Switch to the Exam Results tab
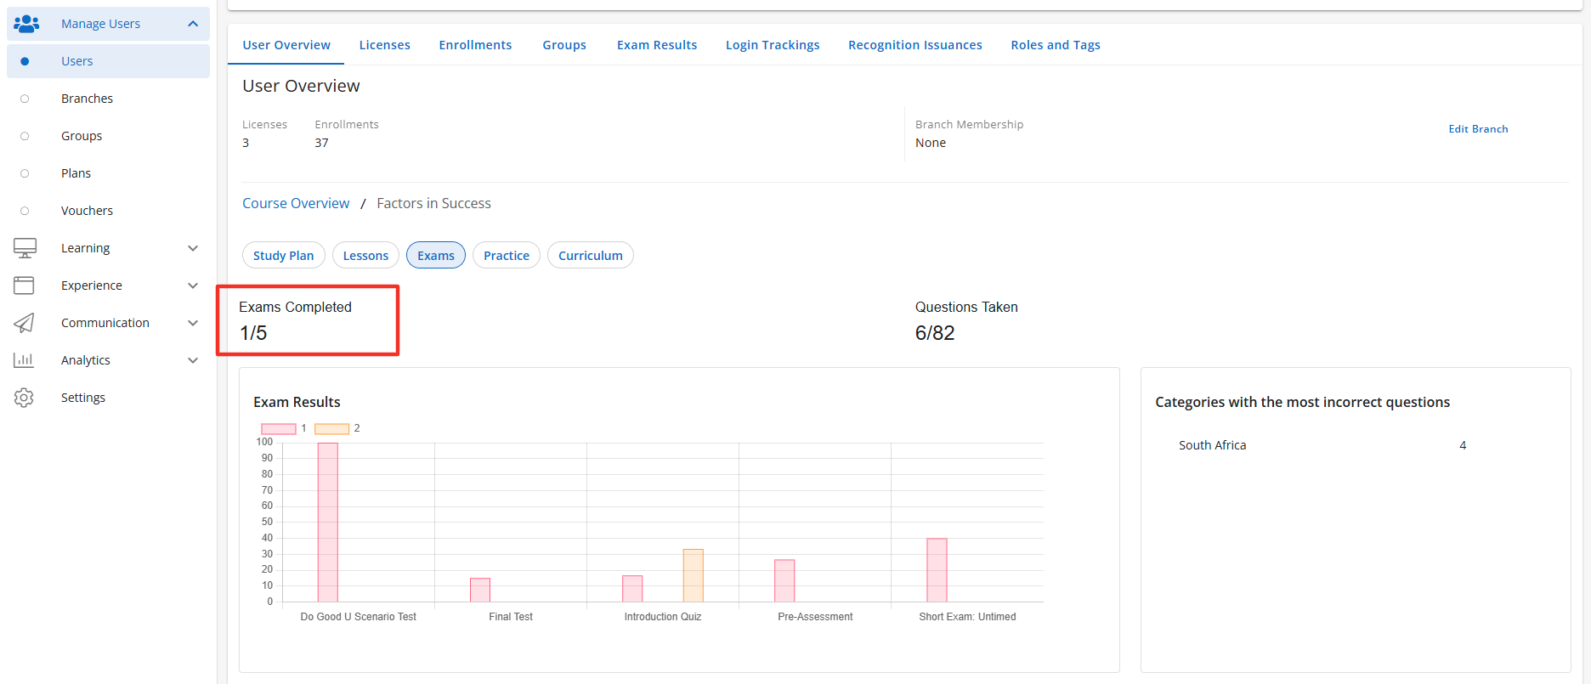The height and width of the screenshot is (684, 1591). (656, 45)
